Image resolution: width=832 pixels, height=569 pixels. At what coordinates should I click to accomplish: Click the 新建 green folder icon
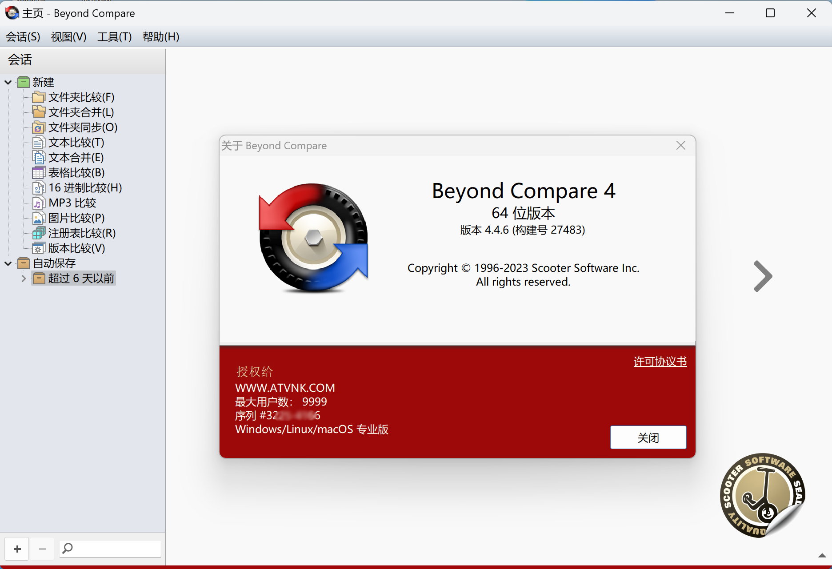tap(24, 82)
